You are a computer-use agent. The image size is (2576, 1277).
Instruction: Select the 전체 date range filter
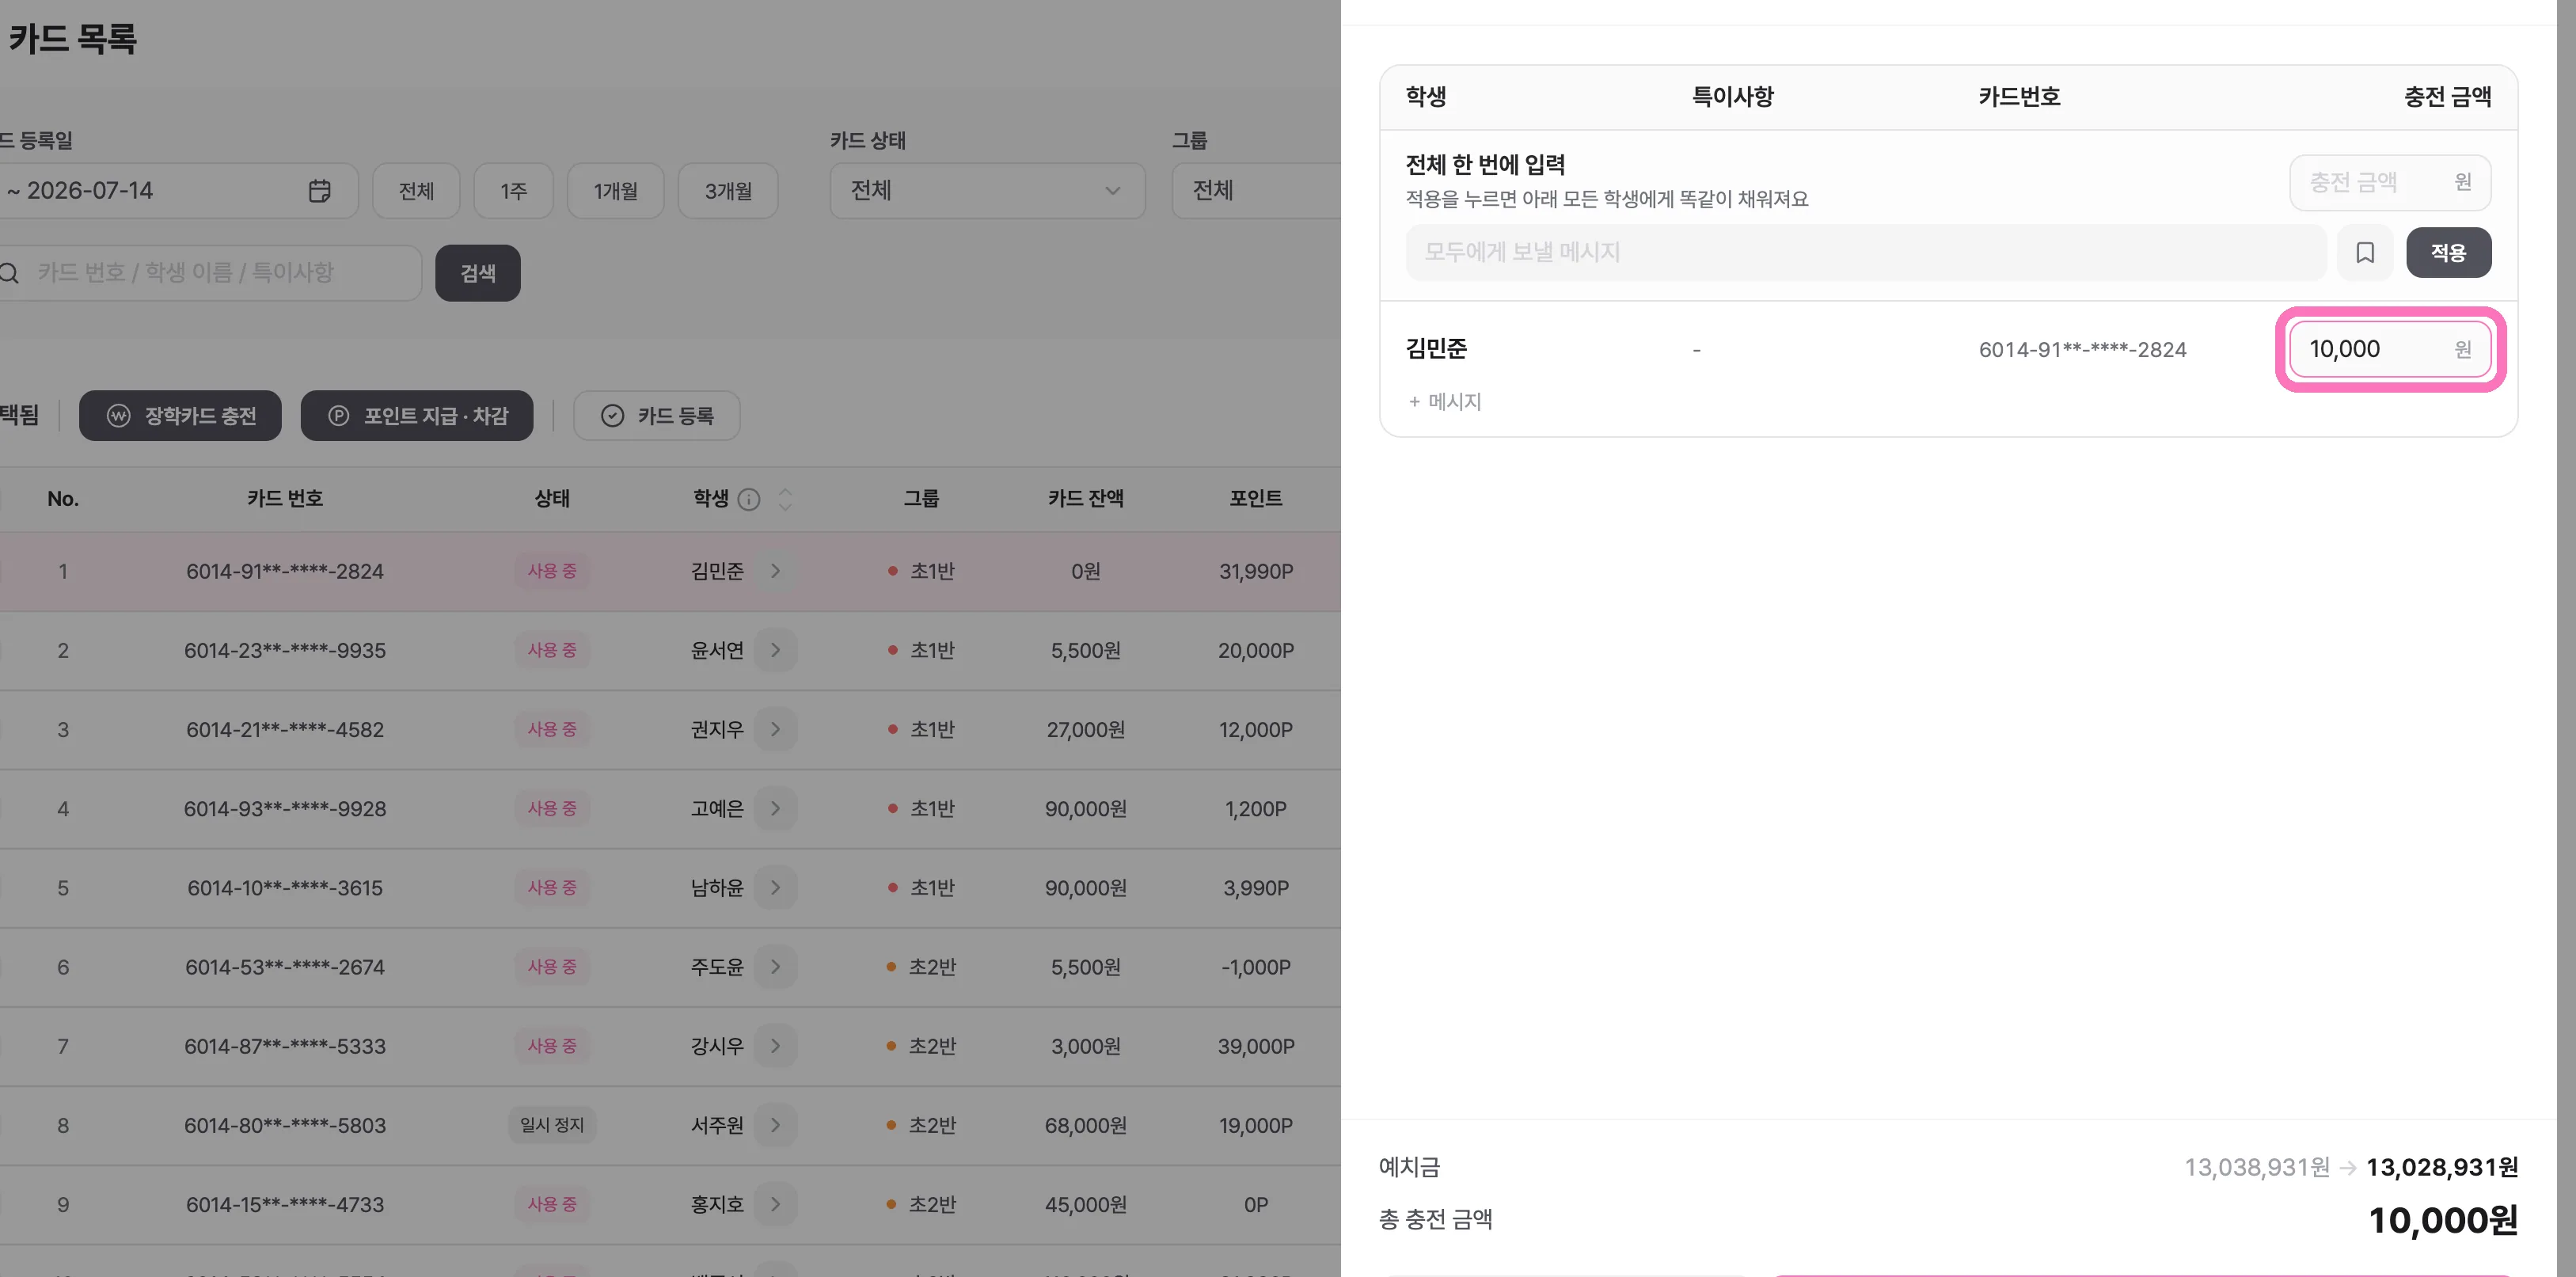416,191
